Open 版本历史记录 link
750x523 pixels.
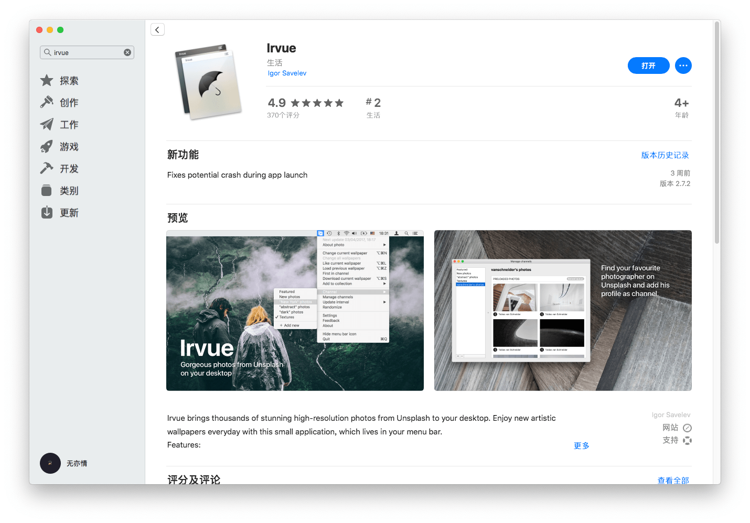click(x=665, y=155)
